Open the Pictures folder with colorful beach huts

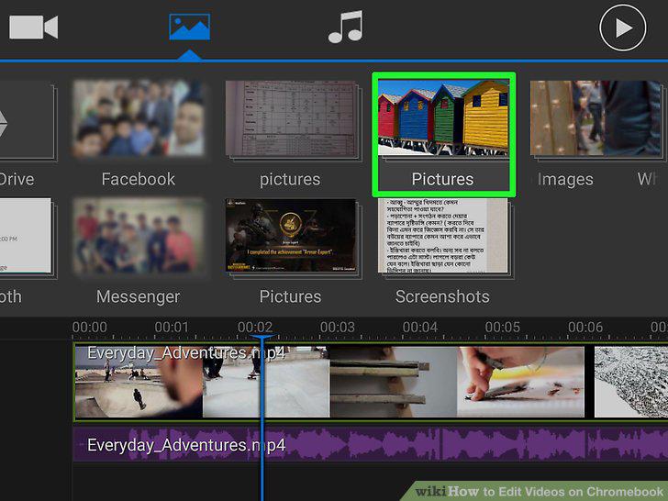coord(443,118)
